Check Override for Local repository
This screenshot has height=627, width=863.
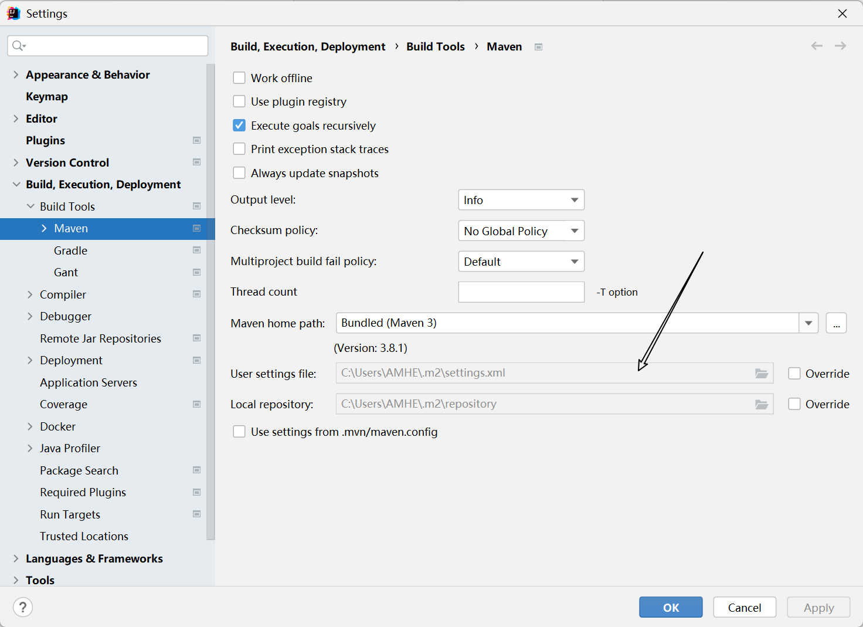[x=794, y=404]
